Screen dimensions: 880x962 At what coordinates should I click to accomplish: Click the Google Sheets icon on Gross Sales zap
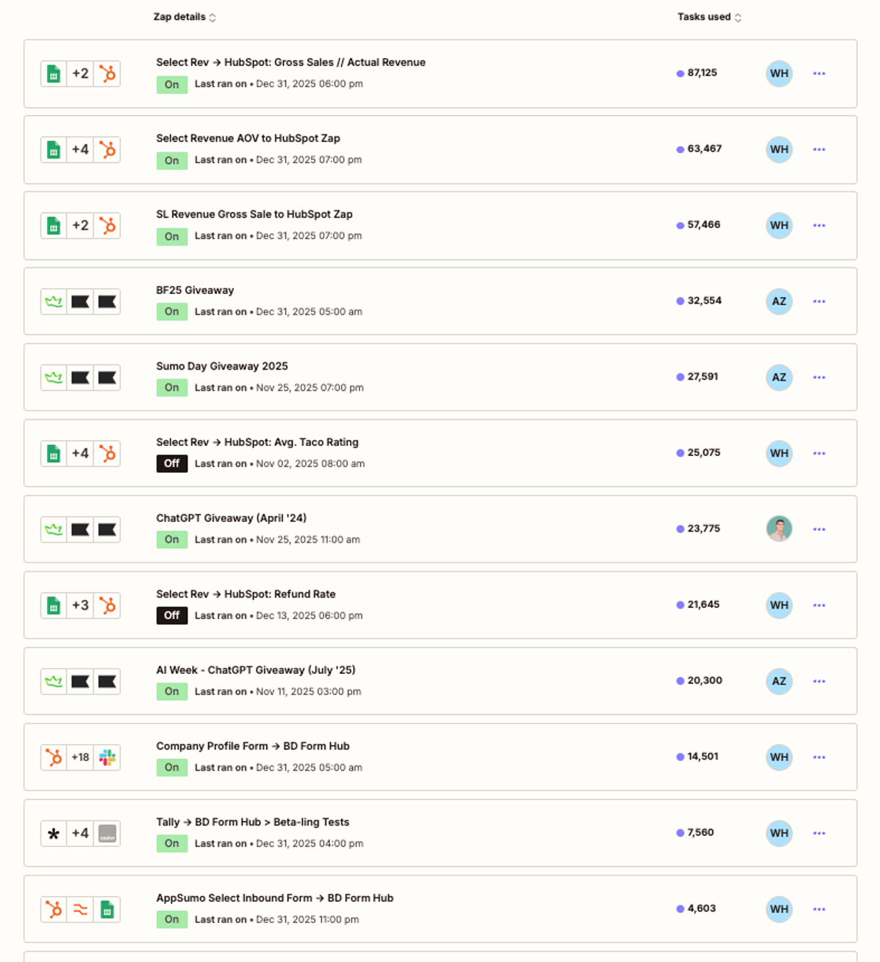pyautogui.click(x=54, y=73)
